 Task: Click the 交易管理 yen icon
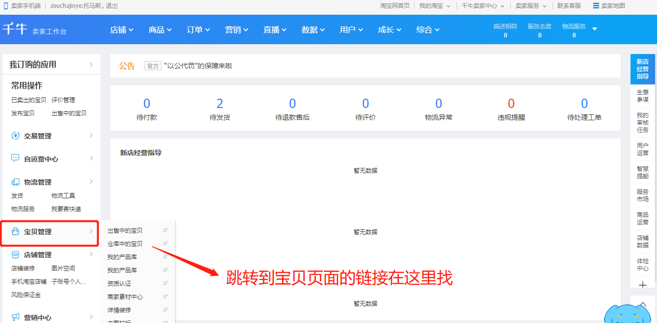tap(15, 136)
